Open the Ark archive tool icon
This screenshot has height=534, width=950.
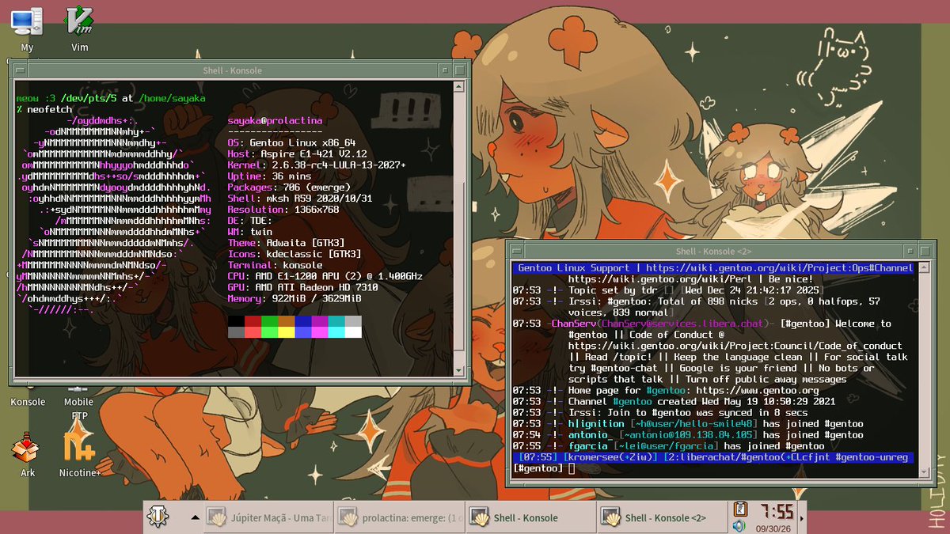(27, 449)
